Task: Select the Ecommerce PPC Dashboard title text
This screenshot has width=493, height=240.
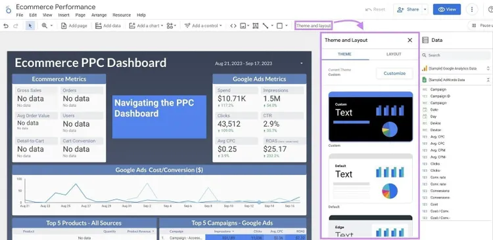Action: pyautogui.click(x=91, y=63)
